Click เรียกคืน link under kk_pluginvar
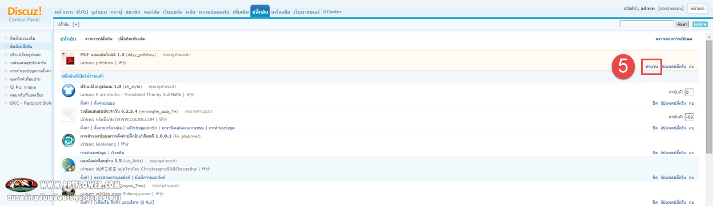Screen dimensions: 713x206 pos(118,153)
